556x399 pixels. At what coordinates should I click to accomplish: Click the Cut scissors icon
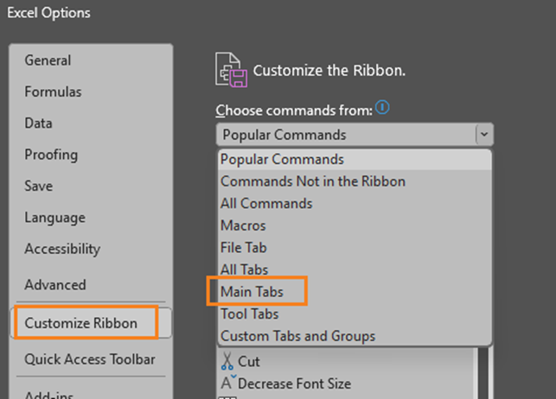pos(227,361)
